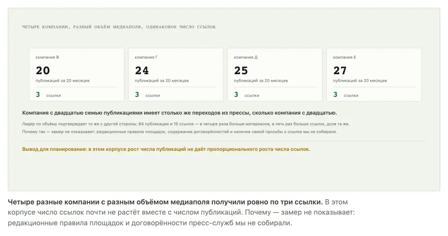
Task: Click the green 3 in компания Е card
Action: (x=335, y=95)
